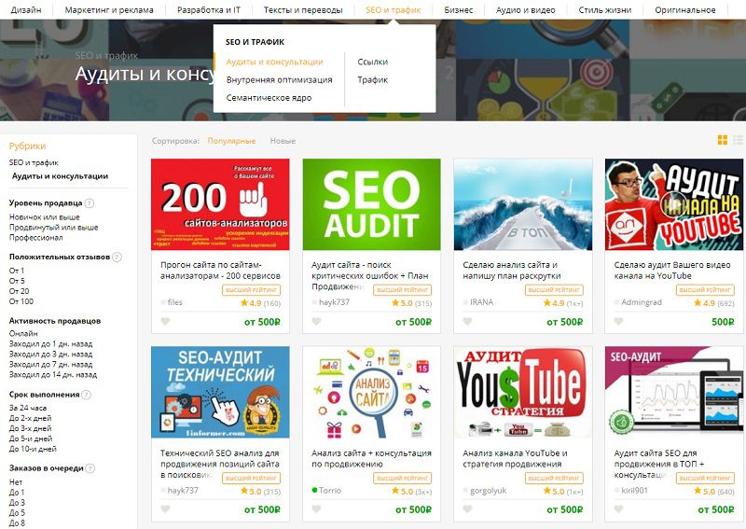Open Бизнес menu
The width and height of the screenshot is (746, 529).
(x=459, y=9)
